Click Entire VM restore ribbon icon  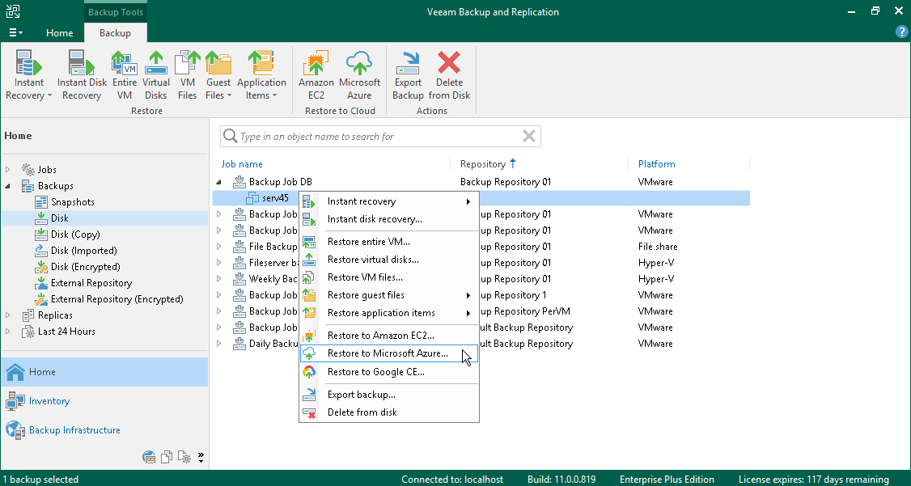[125, 75]
